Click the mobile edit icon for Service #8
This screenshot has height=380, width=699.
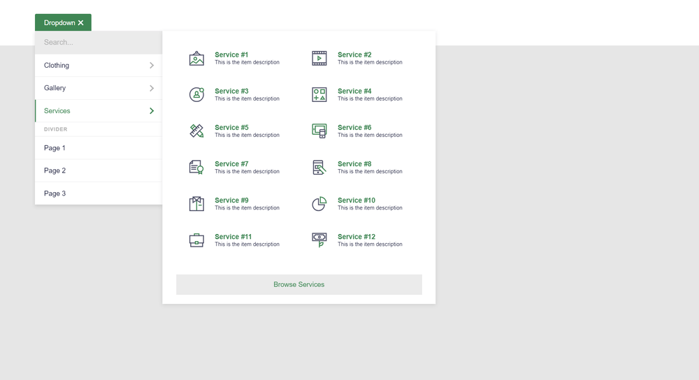coord(319,168)
